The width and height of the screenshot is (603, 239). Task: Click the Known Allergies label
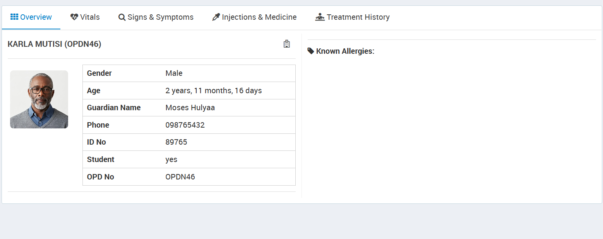point(345,51)
